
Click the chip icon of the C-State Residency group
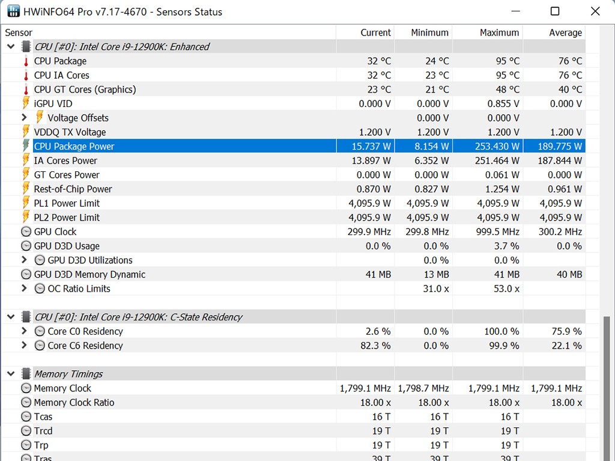[x=26, y=317]
